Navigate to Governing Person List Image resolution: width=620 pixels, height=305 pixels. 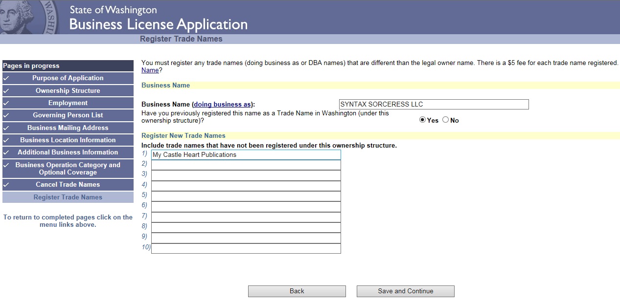coord(68,115)
